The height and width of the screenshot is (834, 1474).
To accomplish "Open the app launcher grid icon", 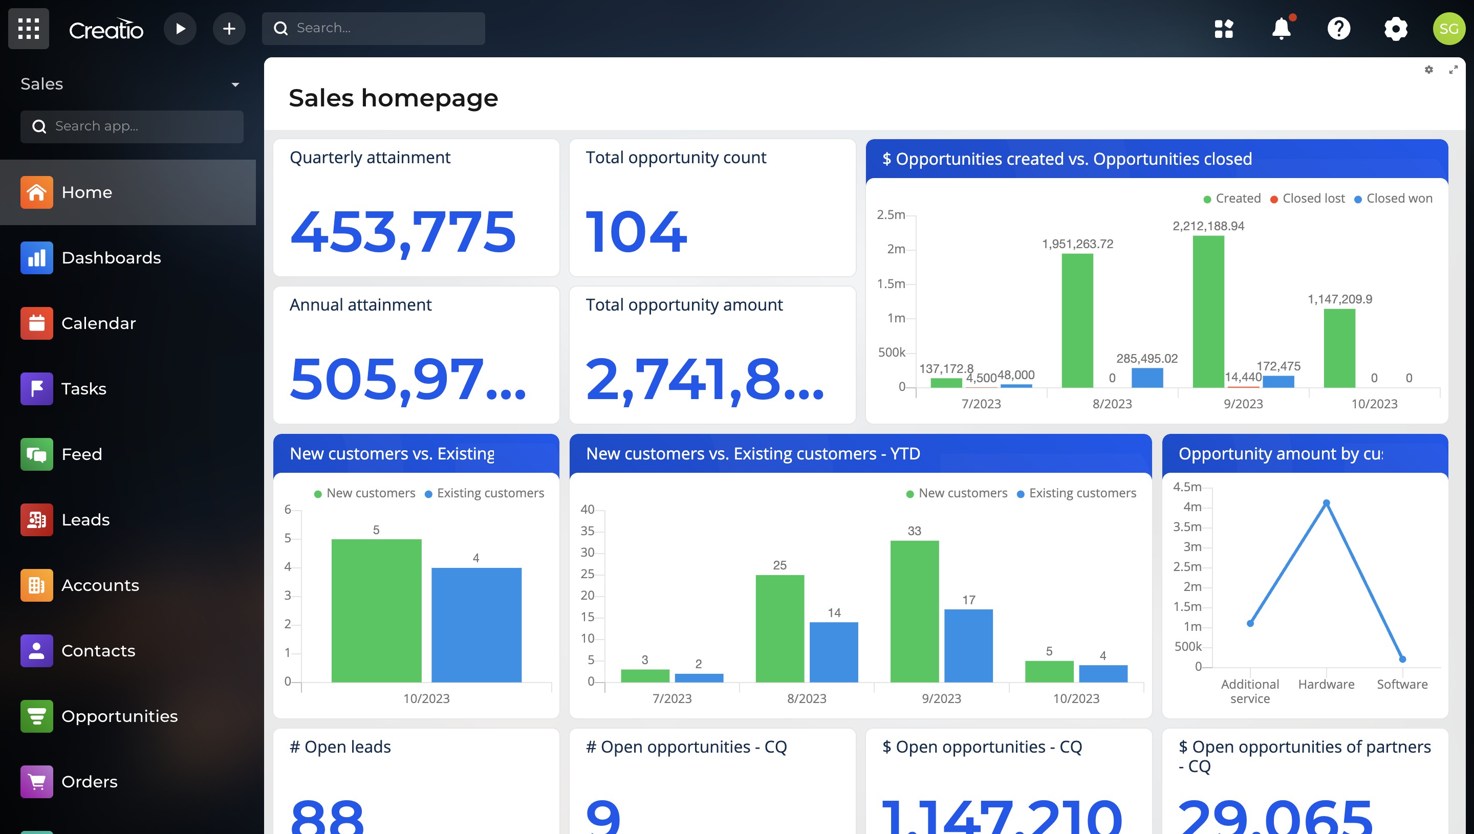I will pyautogui.click(x=28, y=28).
